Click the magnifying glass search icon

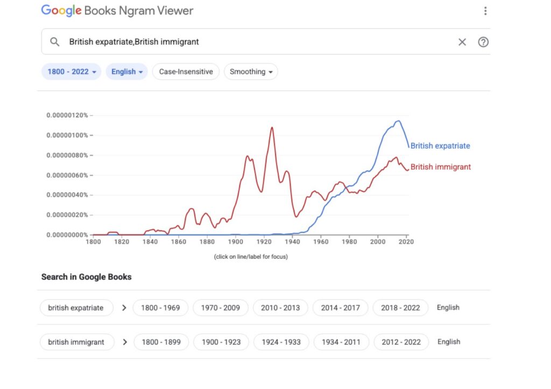click(x=54, y=42)
